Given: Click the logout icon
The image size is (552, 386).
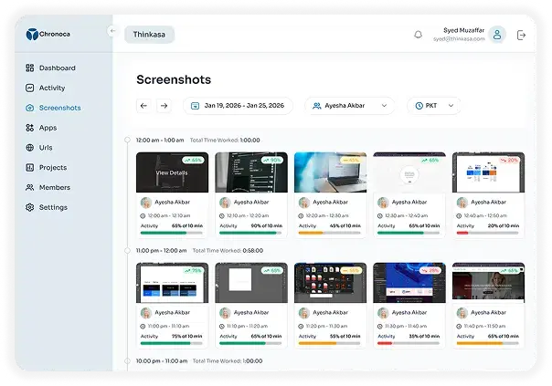Looking at the screenshot, I should coord(521,36).
